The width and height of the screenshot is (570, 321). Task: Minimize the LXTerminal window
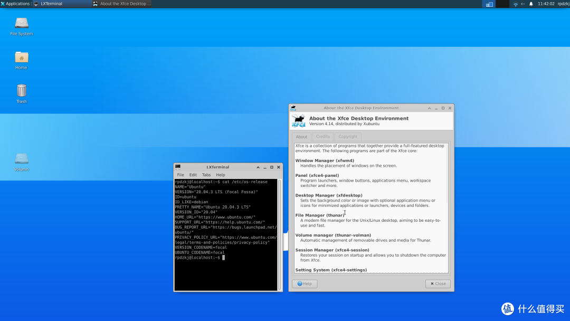point(265,167)
